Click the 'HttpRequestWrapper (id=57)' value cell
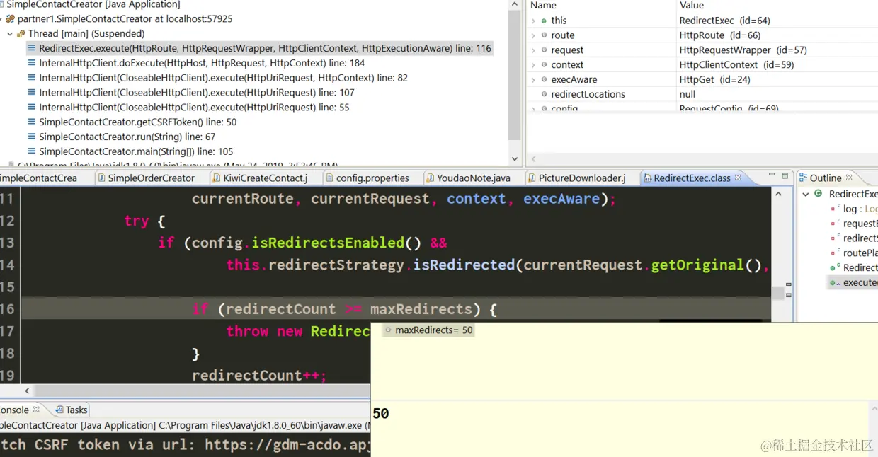The width and height of the screenshot is (878, 457). tap(743, 50)
